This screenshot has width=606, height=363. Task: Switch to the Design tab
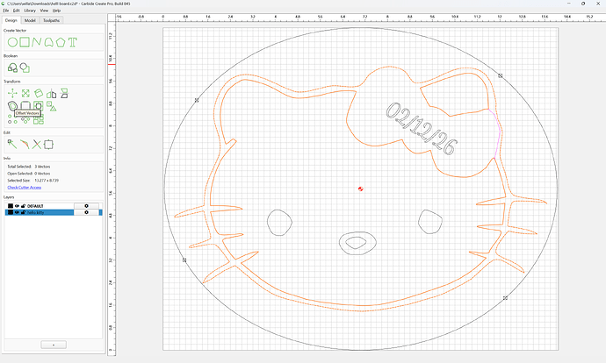tap(11, 20)
